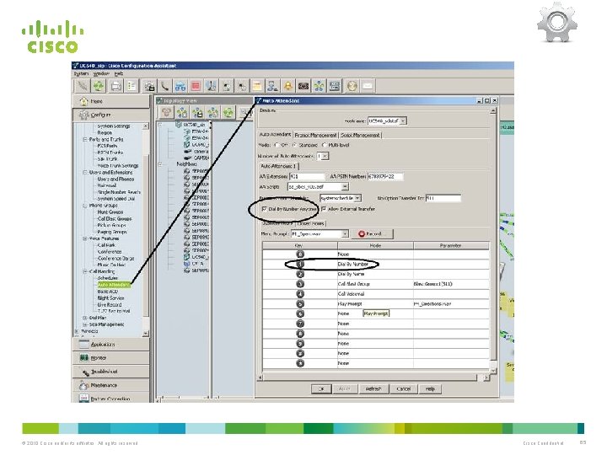Select the Standard mode radio button
Screen dimensions: 607x455
coord(294,145)
